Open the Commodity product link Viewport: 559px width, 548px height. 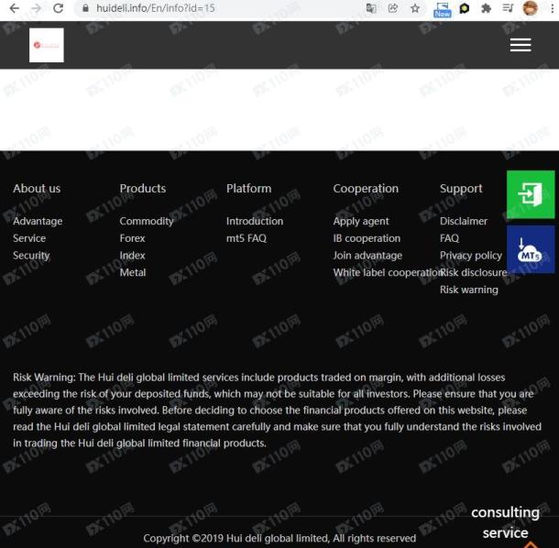(x=147, y=221)
